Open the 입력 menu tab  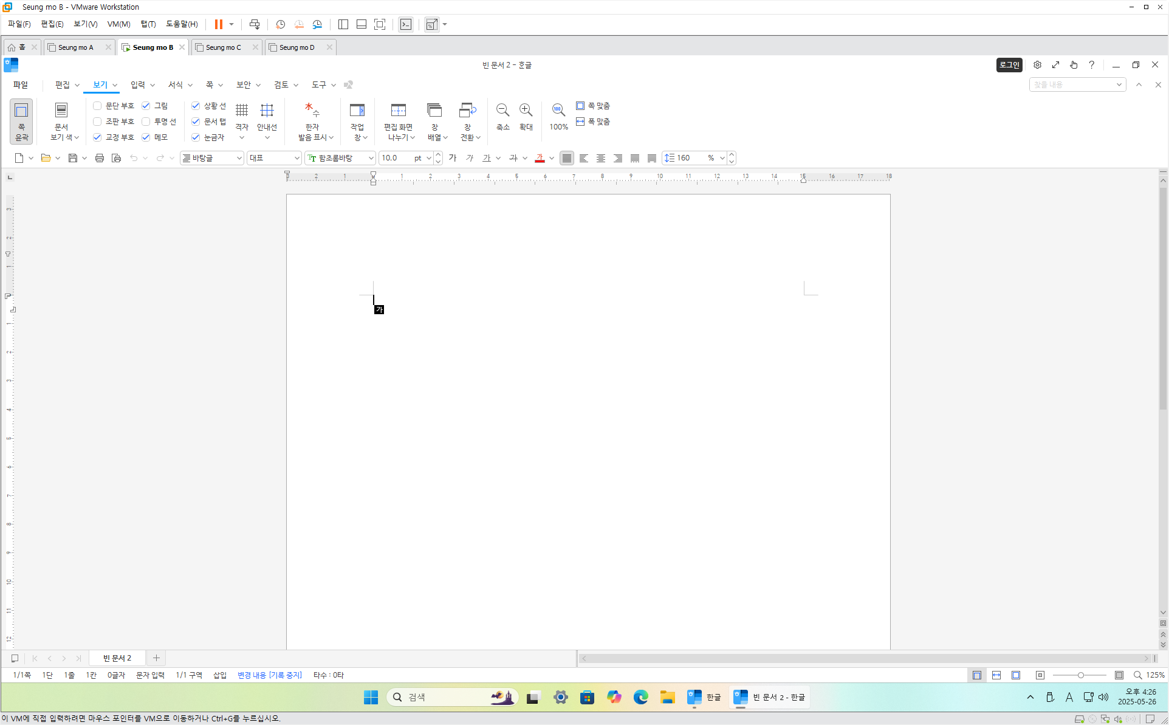(138, 84)
